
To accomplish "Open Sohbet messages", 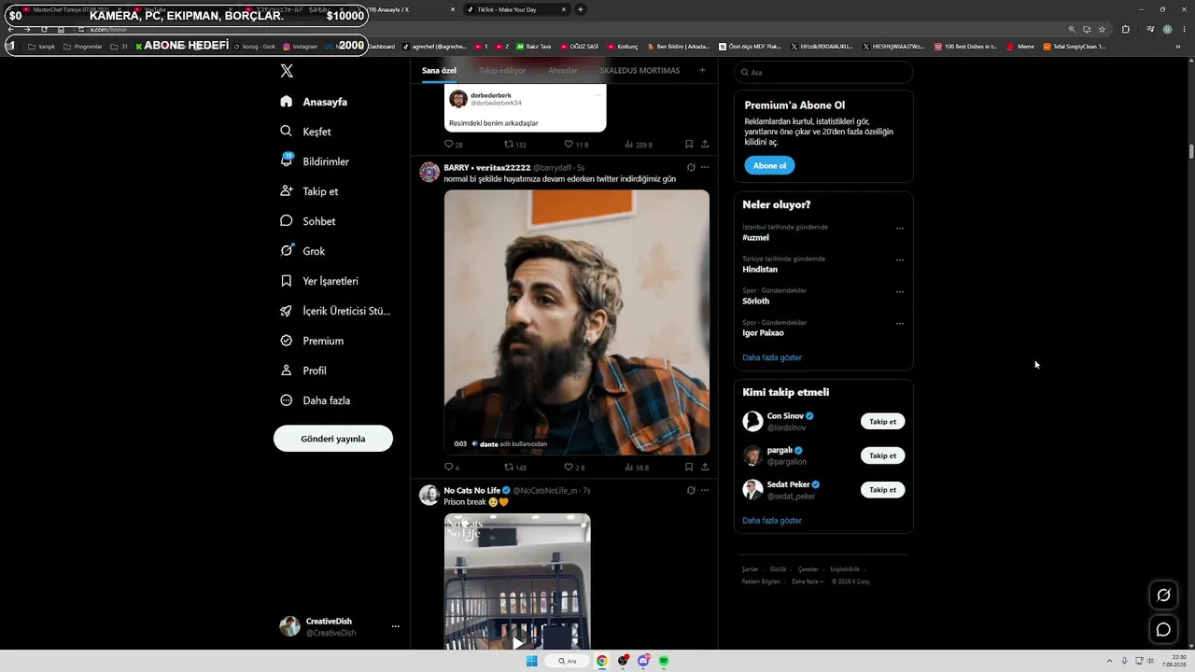I will click(x=307, y=221).
